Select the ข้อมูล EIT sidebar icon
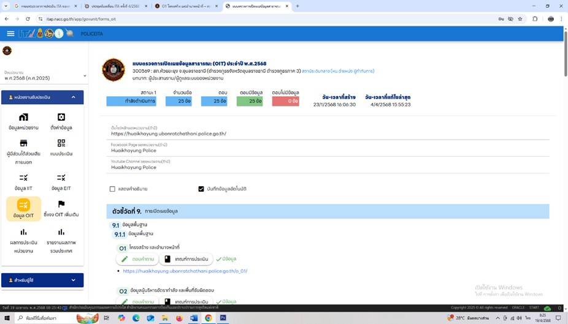Image resolution: width=568 pixels, height=324 pixels. (x=61, y=178)
